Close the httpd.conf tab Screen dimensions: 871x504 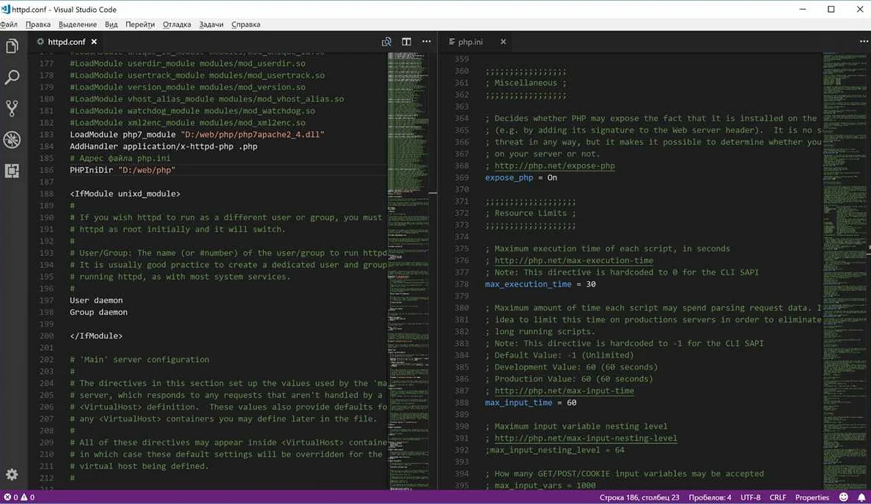pyautogui.click(x=94, y=42)
